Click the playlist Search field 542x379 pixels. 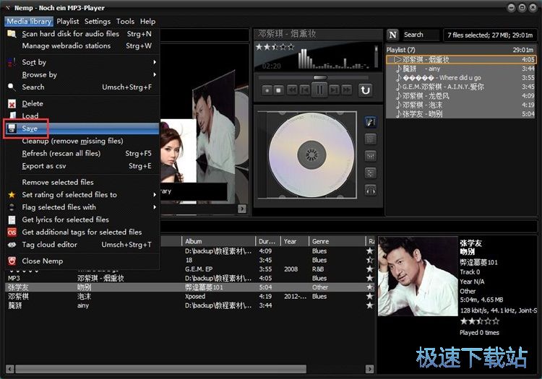pyautogui.click(x=421, y=35)
